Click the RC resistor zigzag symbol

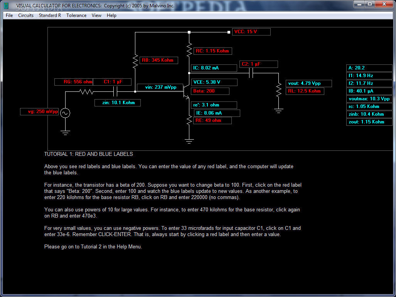coord(189,50)
